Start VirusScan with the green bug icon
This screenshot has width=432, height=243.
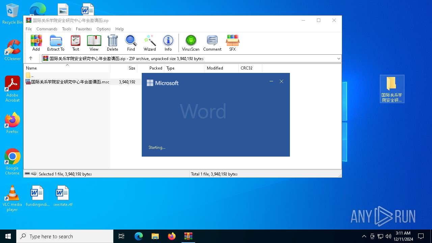click(191, 43)
